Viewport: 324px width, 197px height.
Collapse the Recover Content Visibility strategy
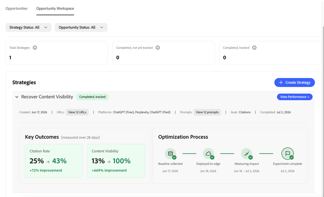[17, 97]
